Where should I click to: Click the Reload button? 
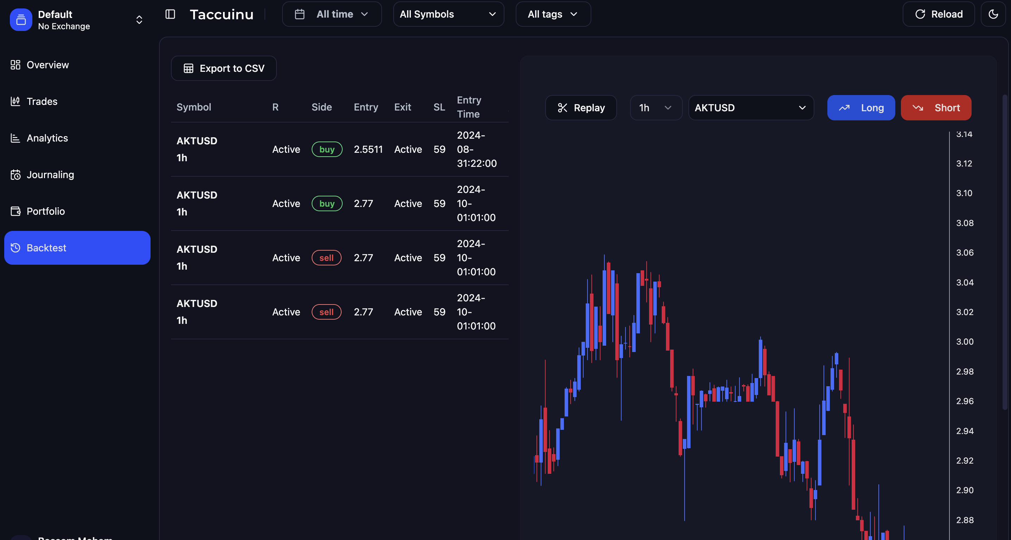coord(939,14)
